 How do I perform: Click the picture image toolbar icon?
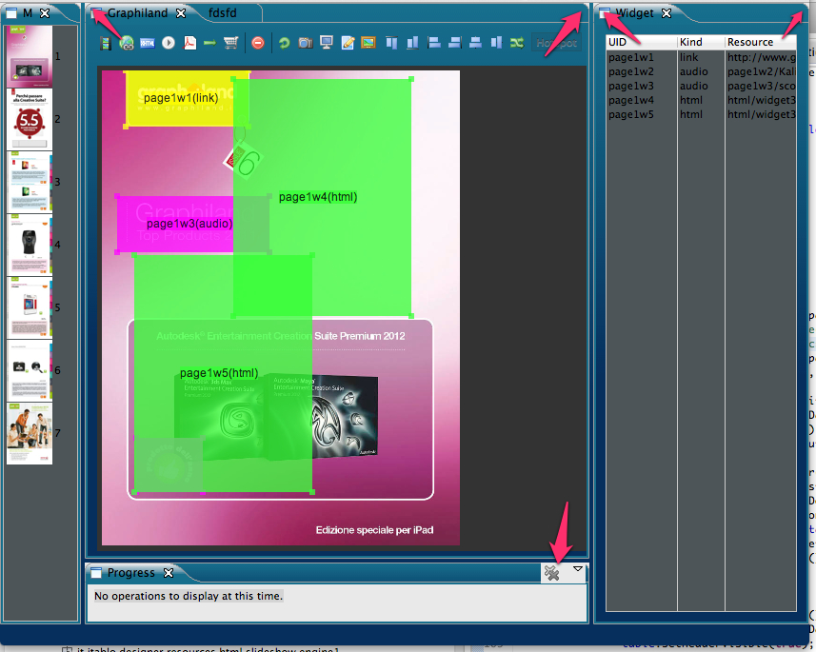coord(368,43)
